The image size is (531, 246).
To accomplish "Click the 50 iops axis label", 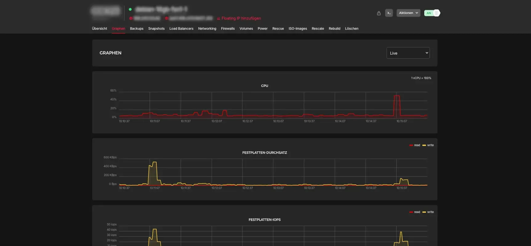I will coord(111,224).
